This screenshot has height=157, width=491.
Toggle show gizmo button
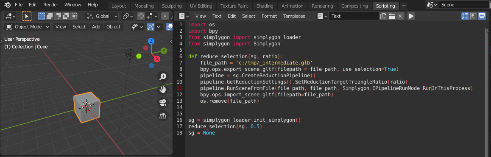(151, 27)
